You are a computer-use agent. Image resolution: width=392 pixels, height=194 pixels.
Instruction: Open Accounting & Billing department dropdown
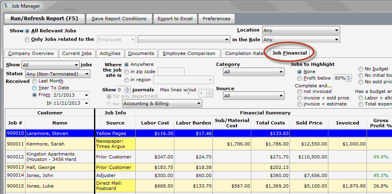pos(162,103)
